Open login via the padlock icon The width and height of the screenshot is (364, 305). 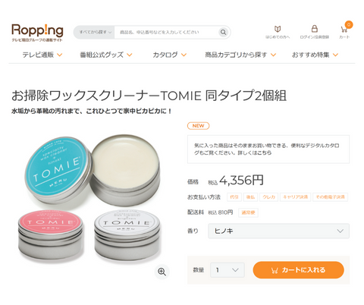coord(315,29)
